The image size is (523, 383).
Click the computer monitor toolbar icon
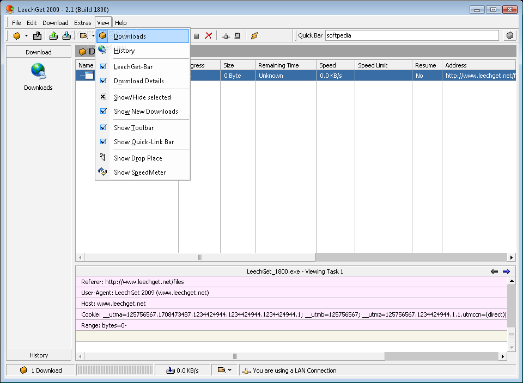click(x=238, y=36)
